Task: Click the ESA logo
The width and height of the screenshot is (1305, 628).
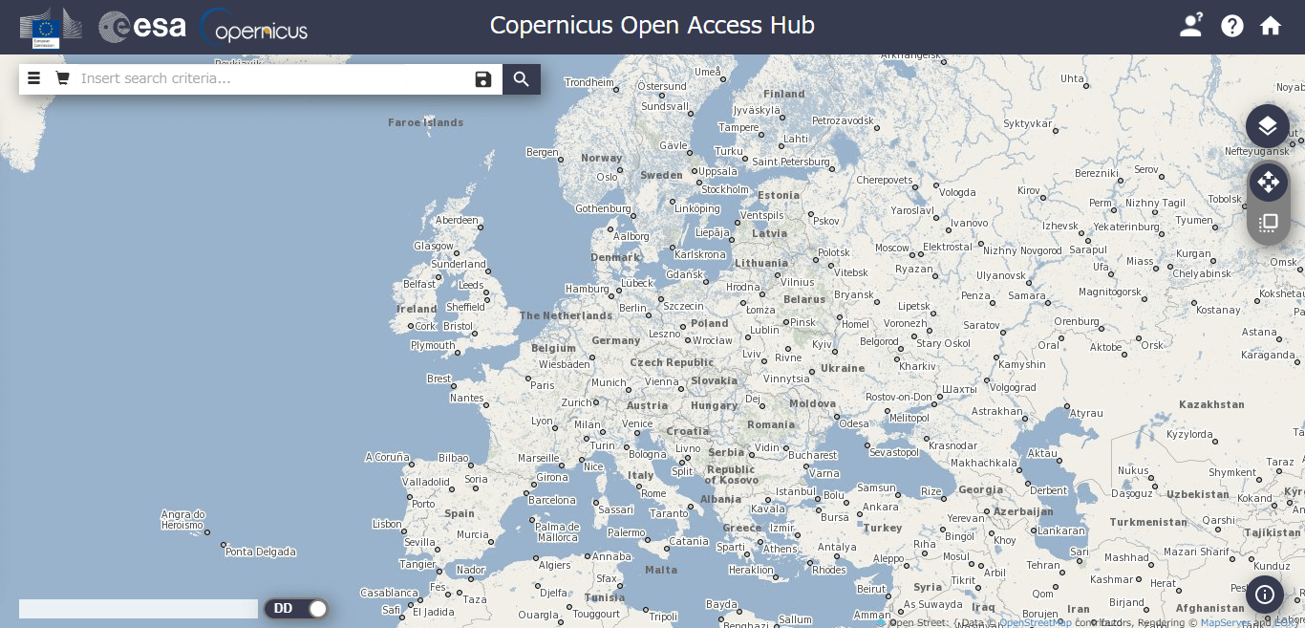Action: pos(142,27)
